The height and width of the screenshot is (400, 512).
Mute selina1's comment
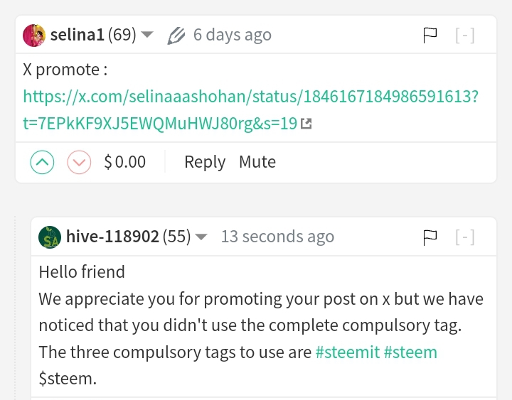click(257, 162)
